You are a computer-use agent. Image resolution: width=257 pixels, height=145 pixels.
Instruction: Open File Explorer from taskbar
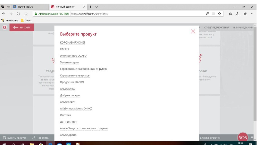[x=32, y=144]
